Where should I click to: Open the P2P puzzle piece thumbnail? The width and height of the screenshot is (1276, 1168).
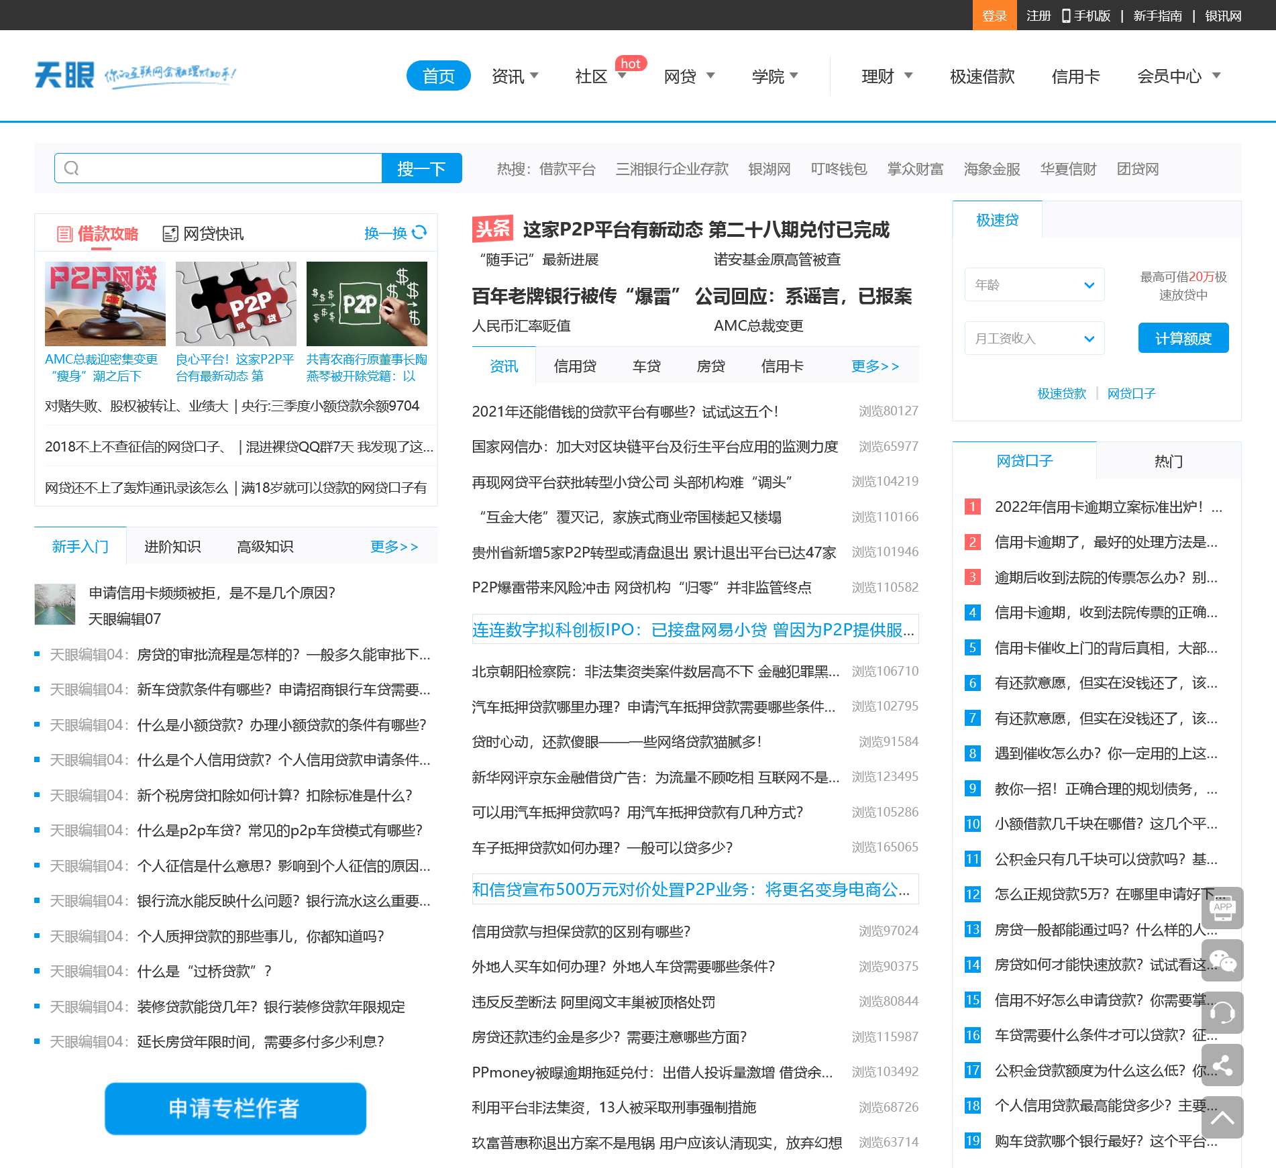coord(236,304)
